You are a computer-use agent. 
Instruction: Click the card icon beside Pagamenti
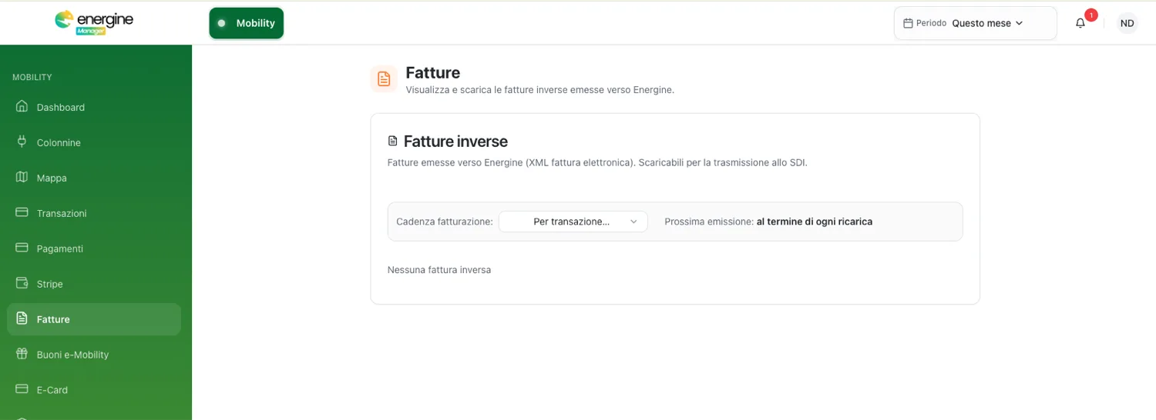[22, 248]
